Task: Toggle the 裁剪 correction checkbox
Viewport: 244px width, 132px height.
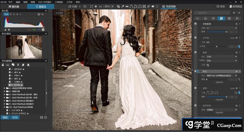Action: (x=195, y=52)
